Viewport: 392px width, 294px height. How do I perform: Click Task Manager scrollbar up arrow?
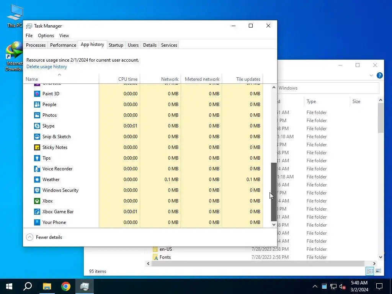[274, 88]
